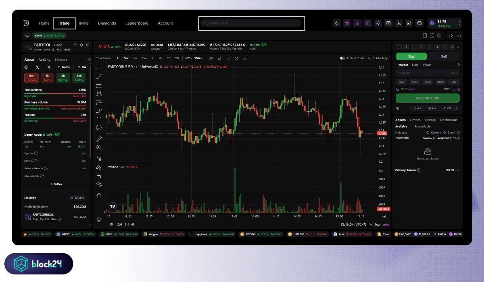
Task: Select the ruler measure tool
Action: [99, 139]
